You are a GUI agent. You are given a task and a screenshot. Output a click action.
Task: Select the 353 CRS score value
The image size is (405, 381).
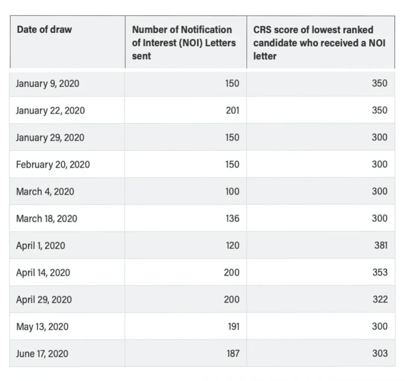click(x=380, y=273)
